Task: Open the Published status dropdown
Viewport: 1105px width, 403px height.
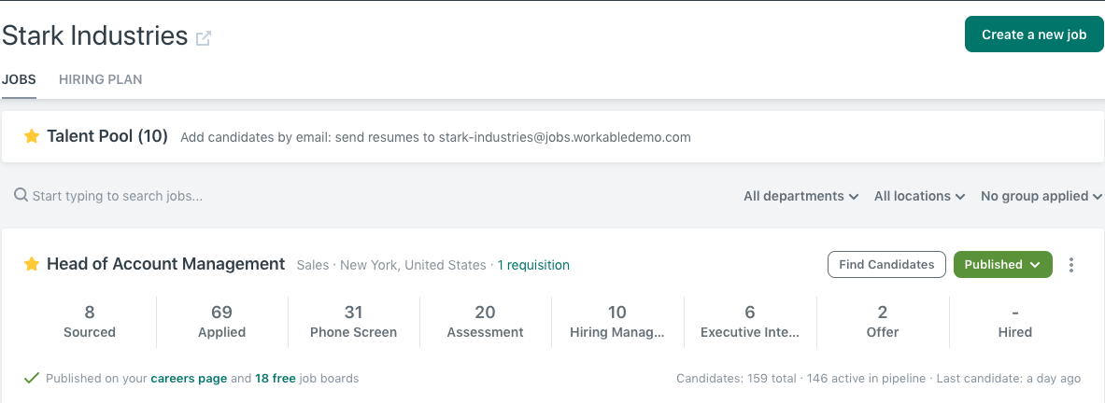Action: [x=1002, y=264]
